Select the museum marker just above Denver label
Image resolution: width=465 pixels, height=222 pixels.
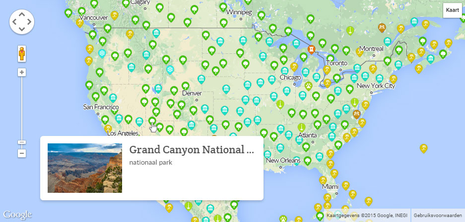tap(201, 79)
